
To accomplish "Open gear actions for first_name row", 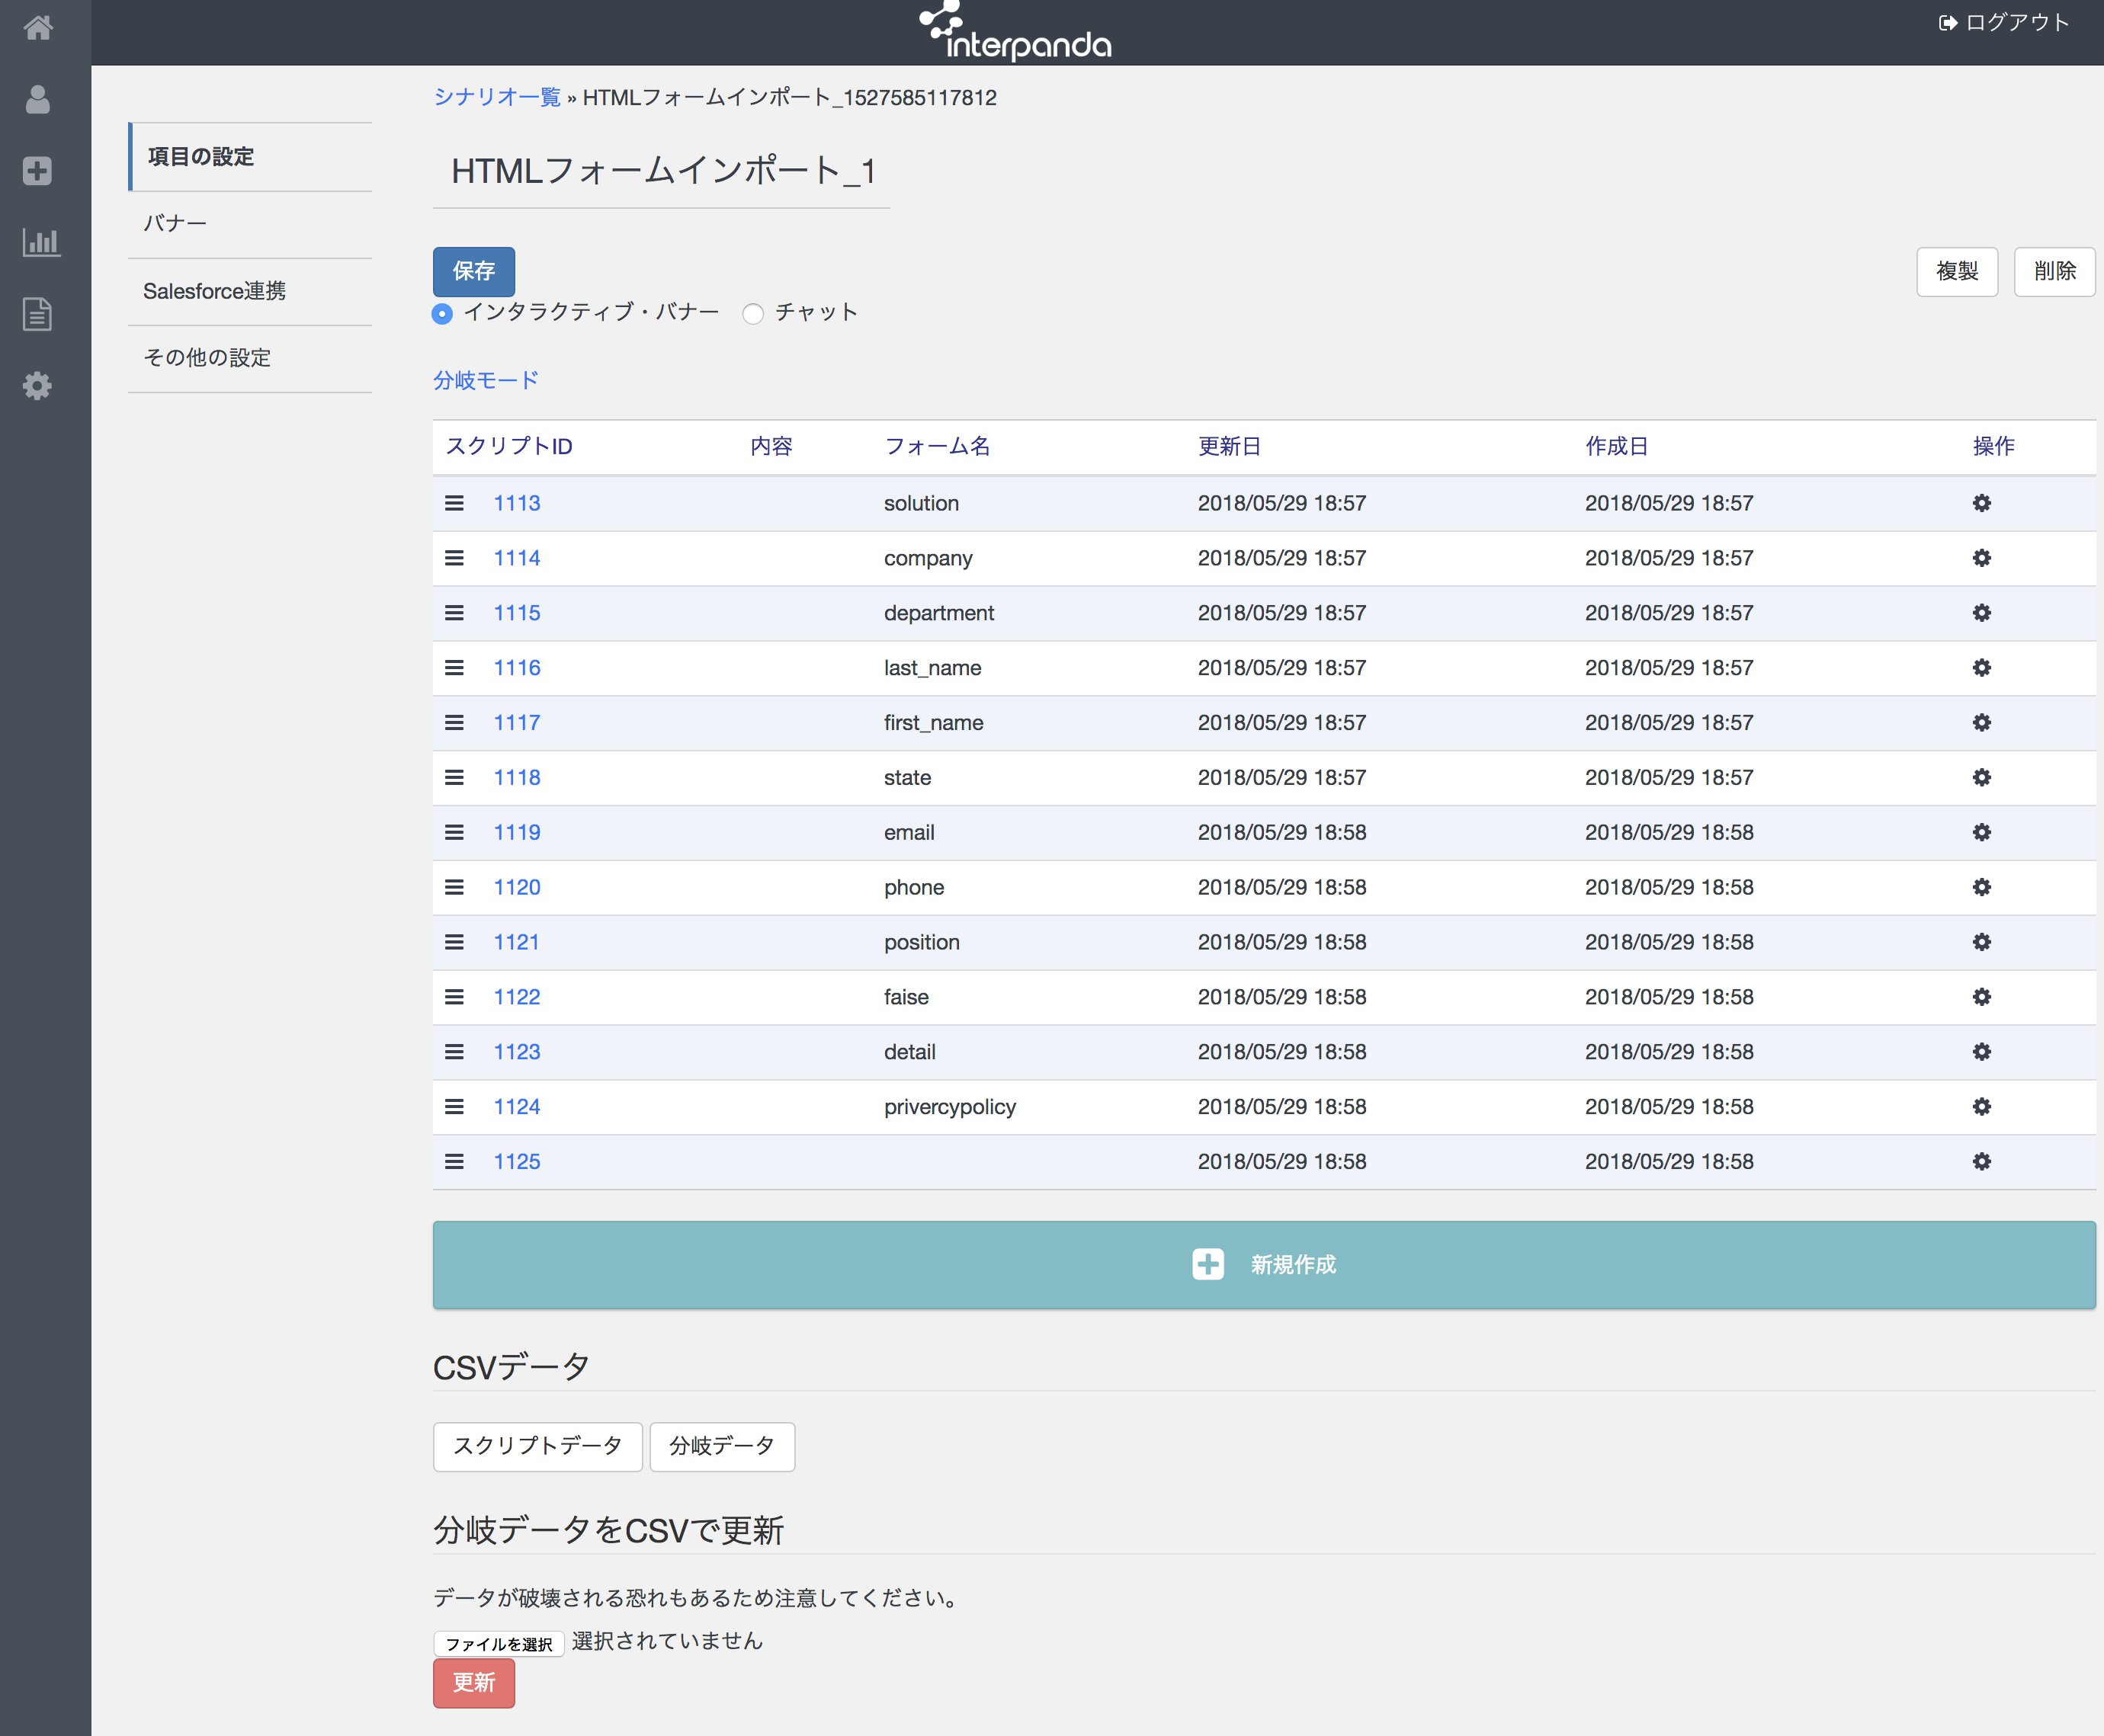I will tap(1982, 723).
